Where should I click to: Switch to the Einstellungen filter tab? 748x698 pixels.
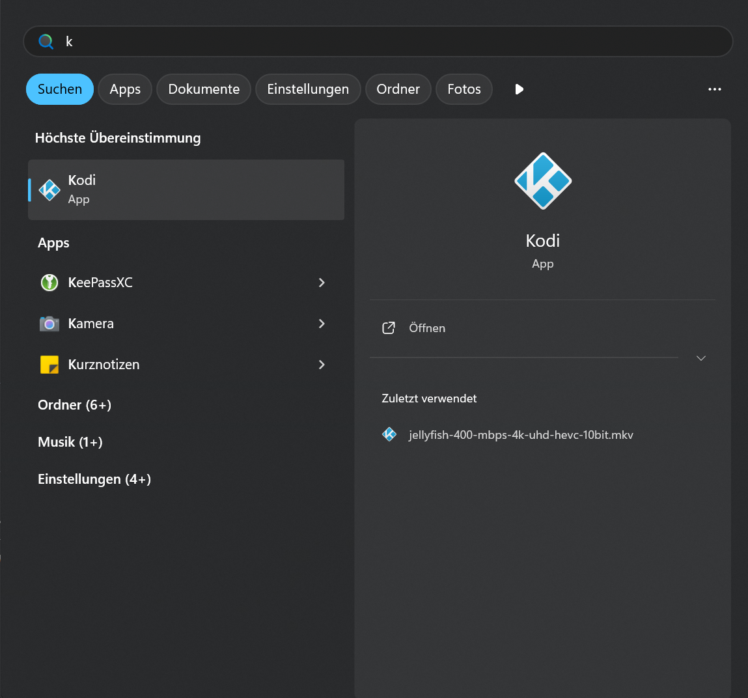point(308,89)
